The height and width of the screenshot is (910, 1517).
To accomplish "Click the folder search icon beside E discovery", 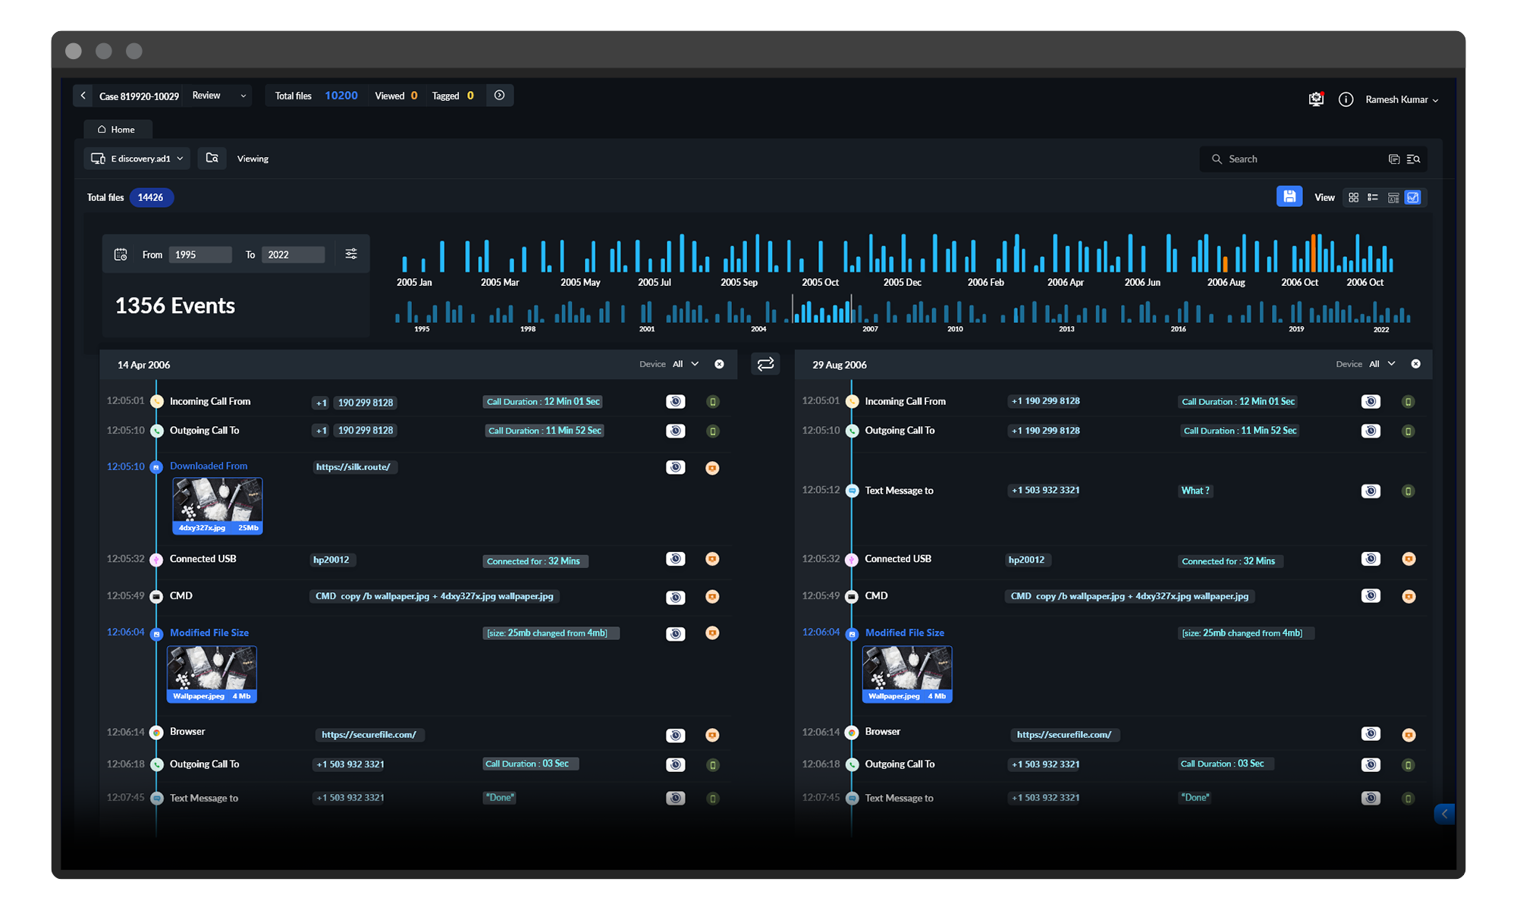I will click(x=212, y=158).
